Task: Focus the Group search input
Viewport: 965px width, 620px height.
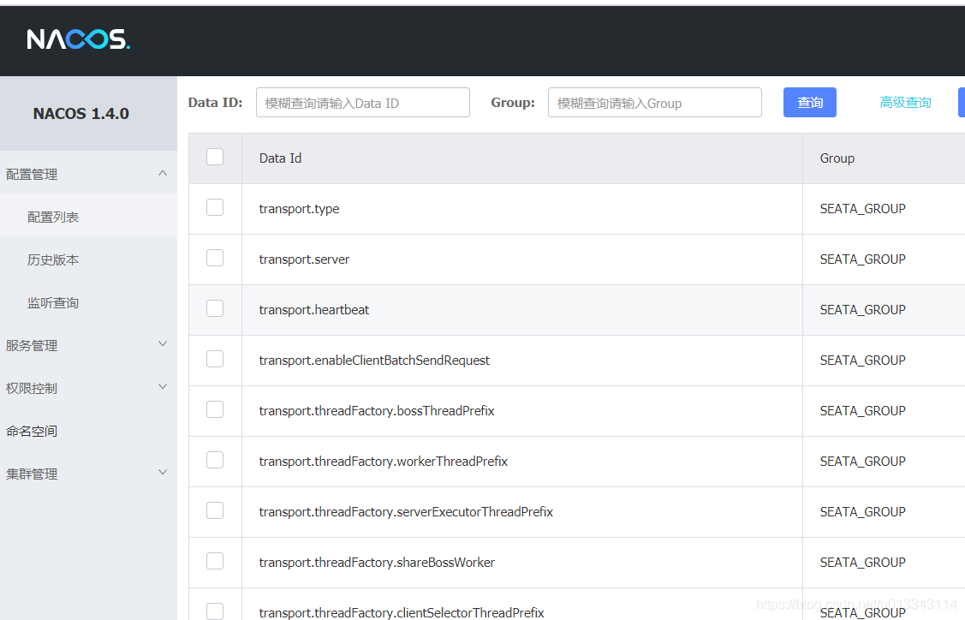Action: coord(654,103)
